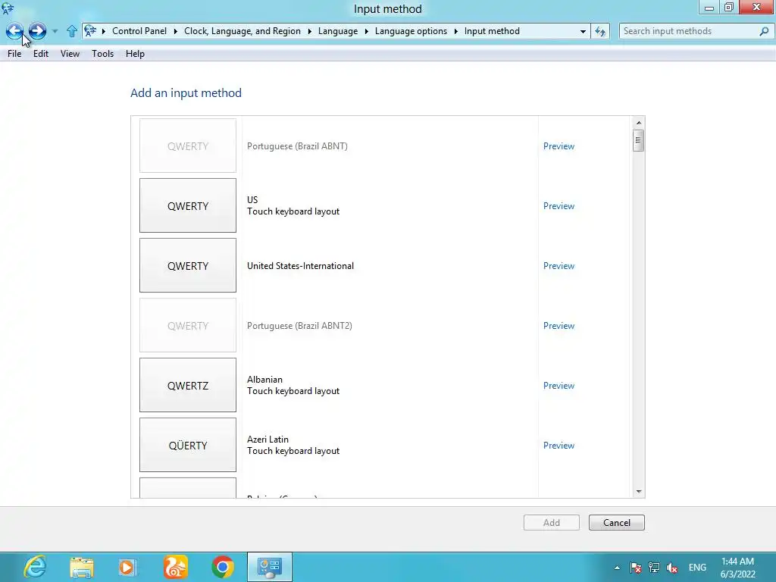
Task: Click the list scrollbar thumb
Action: 638,140
